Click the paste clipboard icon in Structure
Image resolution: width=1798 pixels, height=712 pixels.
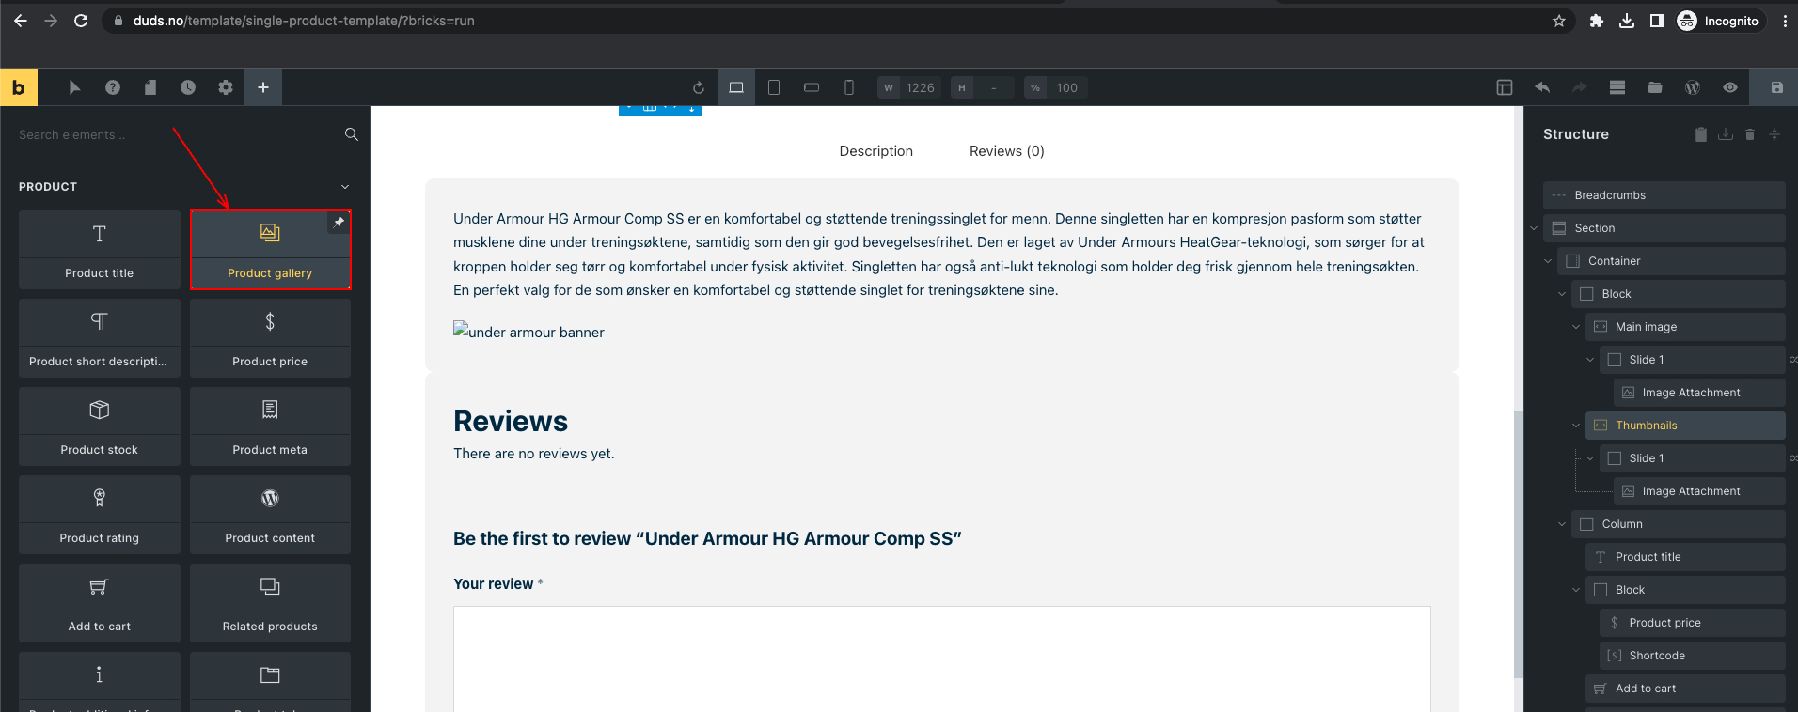pyautogui.click(x=1701, y=134)
